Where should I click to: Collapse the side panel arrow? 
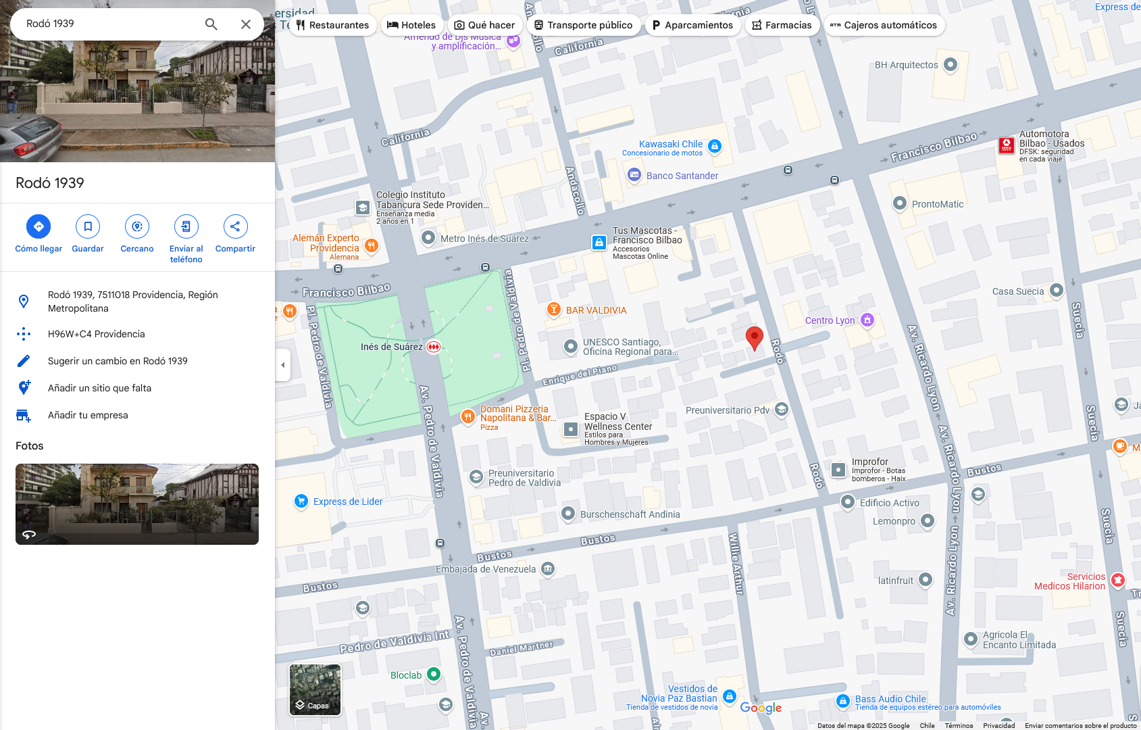tap(283, 365)
